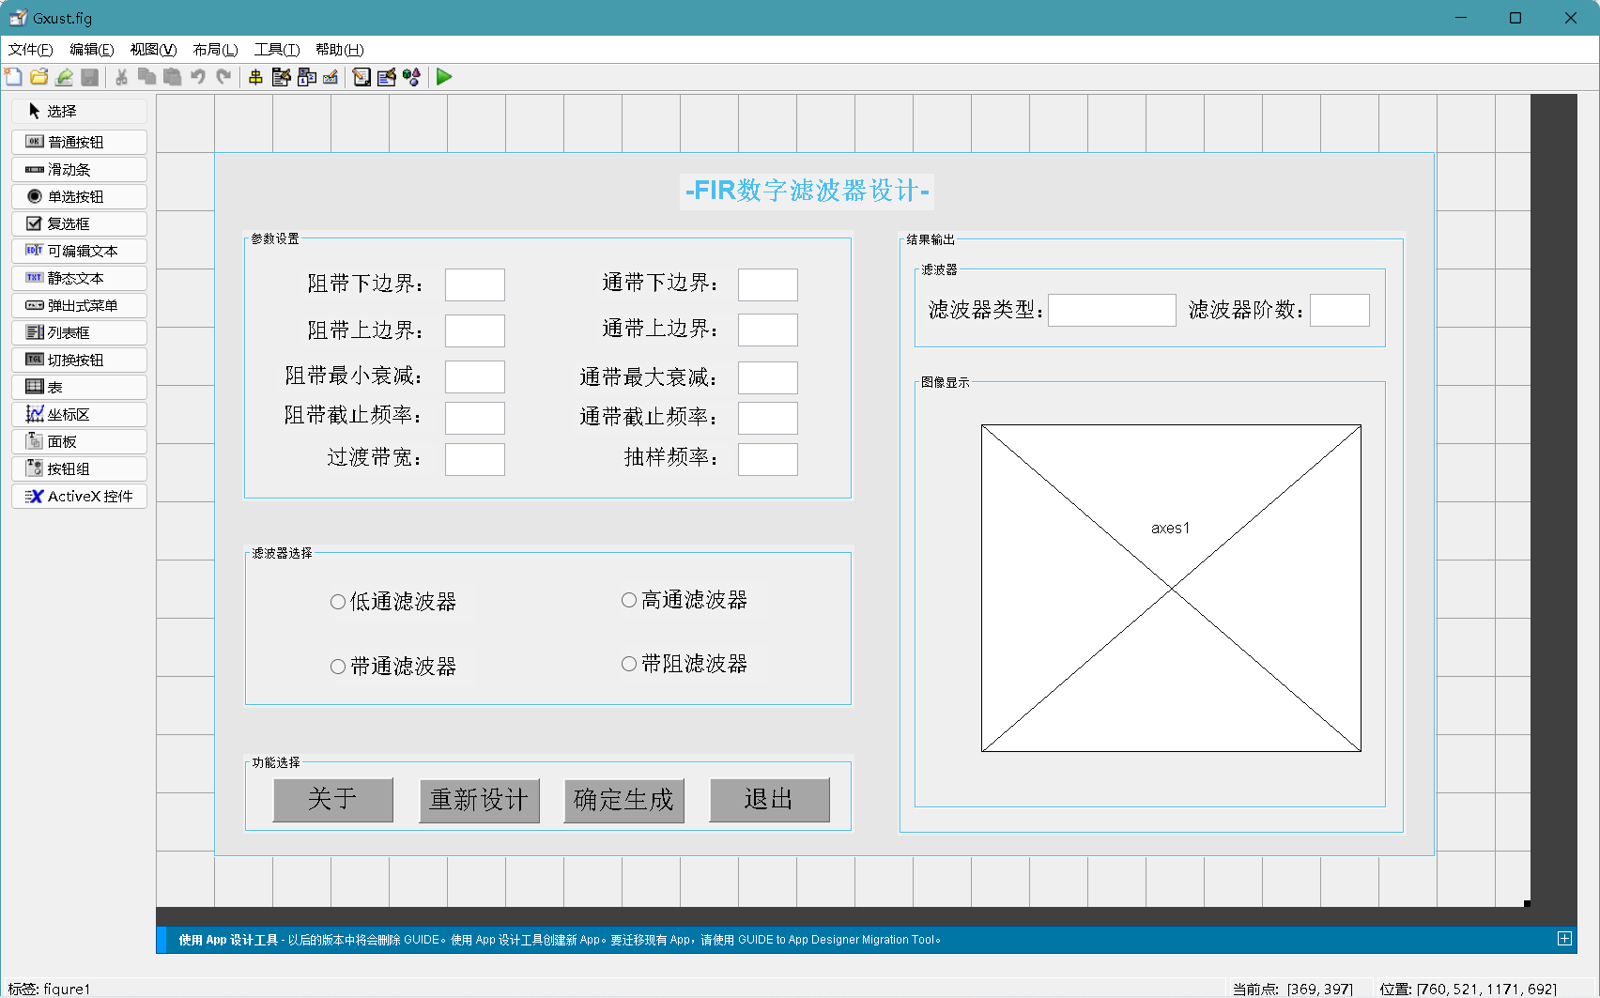Select the 坐标区 (axes) palette tool
This screenshot has height=998, width=1600.
tap(79, 414)
